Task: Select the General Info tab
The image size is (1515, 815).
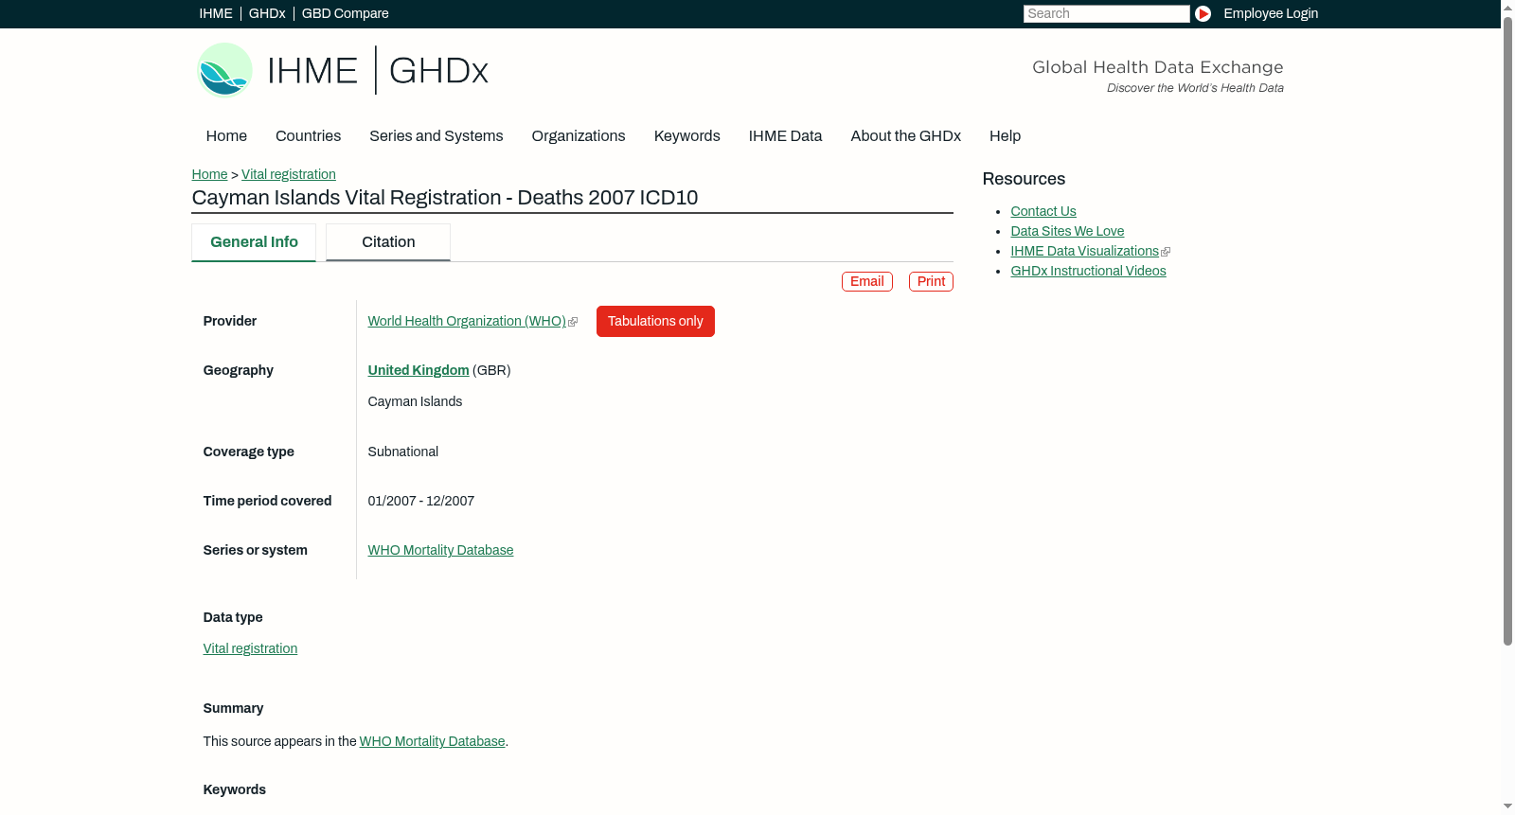Action: click(254, 242)
